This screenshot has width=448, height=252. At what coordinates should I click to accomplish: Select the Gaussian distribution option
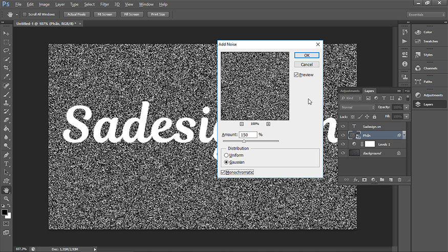(x=226, y=162)
